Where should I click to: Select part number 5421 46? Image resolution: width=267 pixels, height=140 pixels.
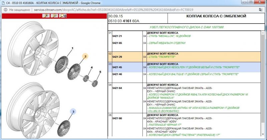[x=117, y=74]
